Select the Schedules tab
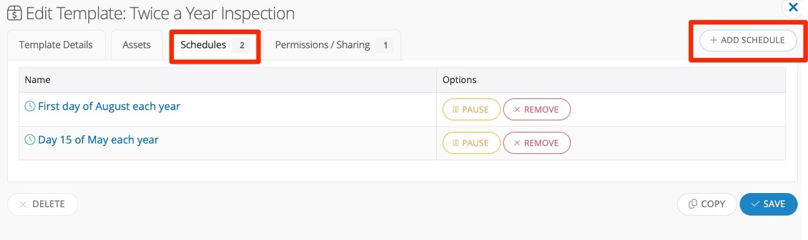The height and width of the screenshot is (240, 808). (x=215, y=45)
